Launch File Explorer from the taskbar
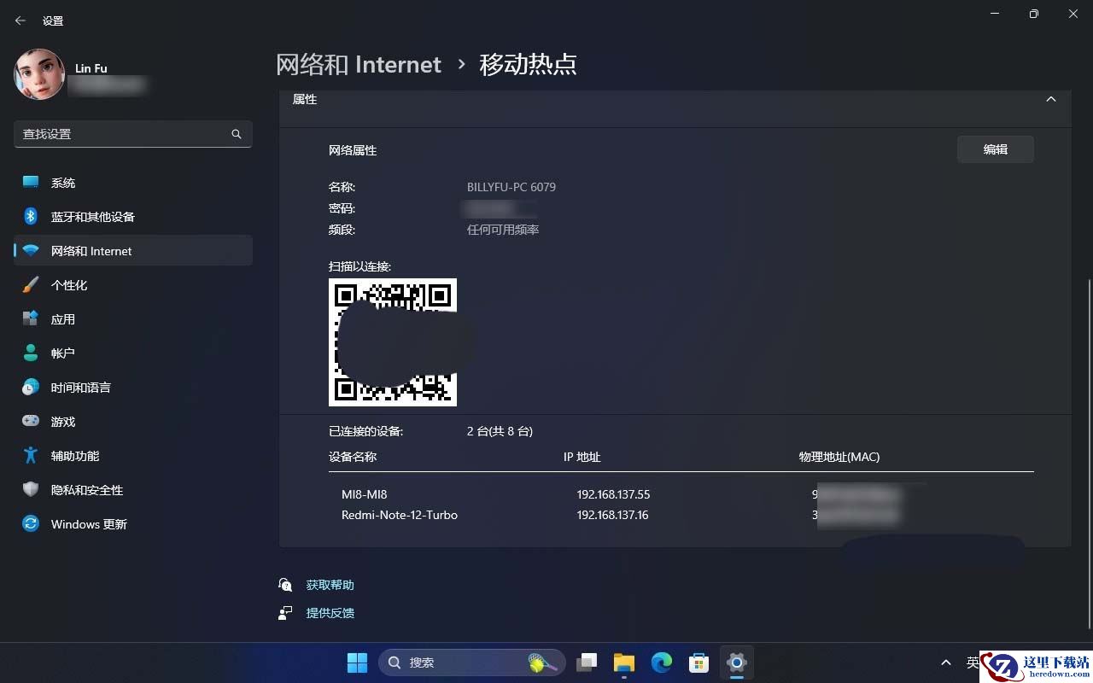 pyautogui.click(x=624, y=663)
